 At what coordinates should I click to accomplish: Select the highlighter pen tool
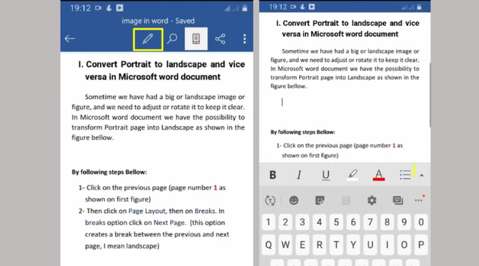(x=352, y=175)
